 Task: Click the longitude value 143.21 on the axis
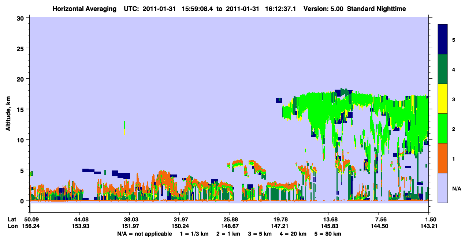[x=428, y=226]
